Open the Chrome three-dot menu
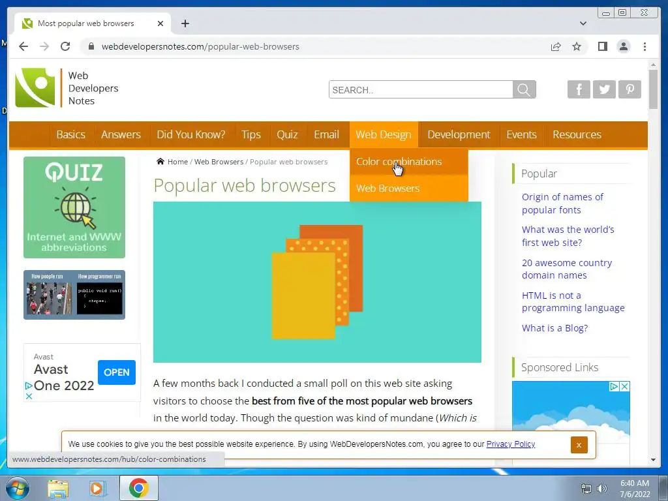The image size is (668, 501). point(645,46)
